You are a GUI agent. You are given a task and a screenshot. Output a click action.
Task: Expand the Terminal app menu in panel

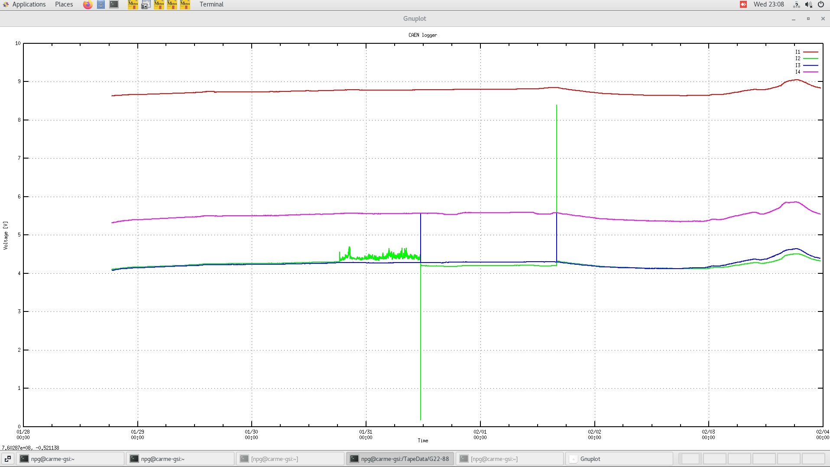211,4
